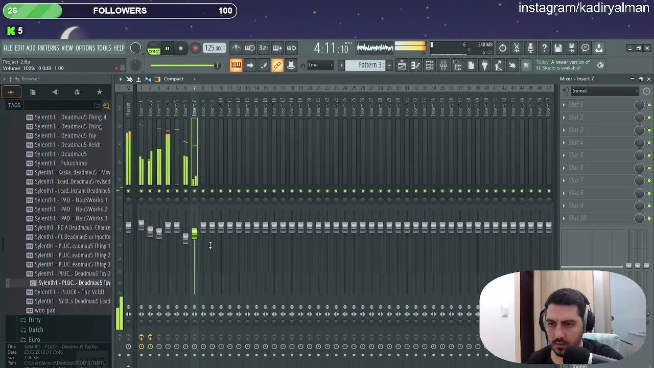Open the FILE menu
654x368 pixels.
click(8, 48)
